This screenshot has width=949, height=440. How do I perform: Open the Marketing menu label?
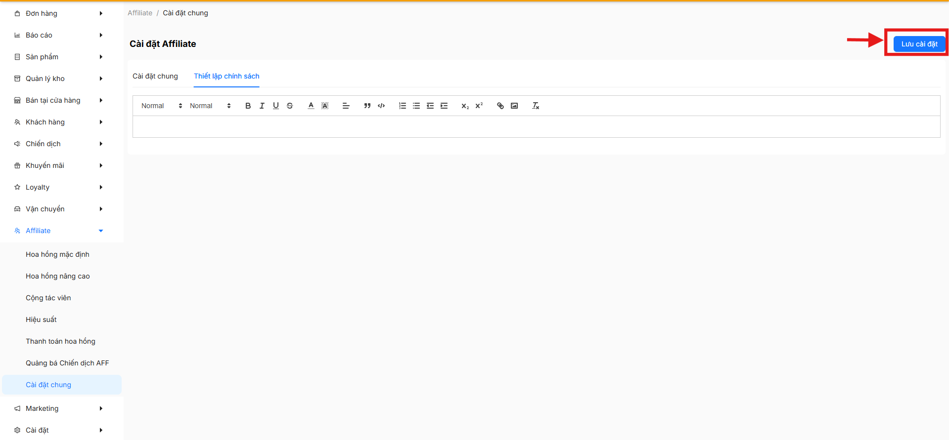pyautogui.click(x=42, y=408)
